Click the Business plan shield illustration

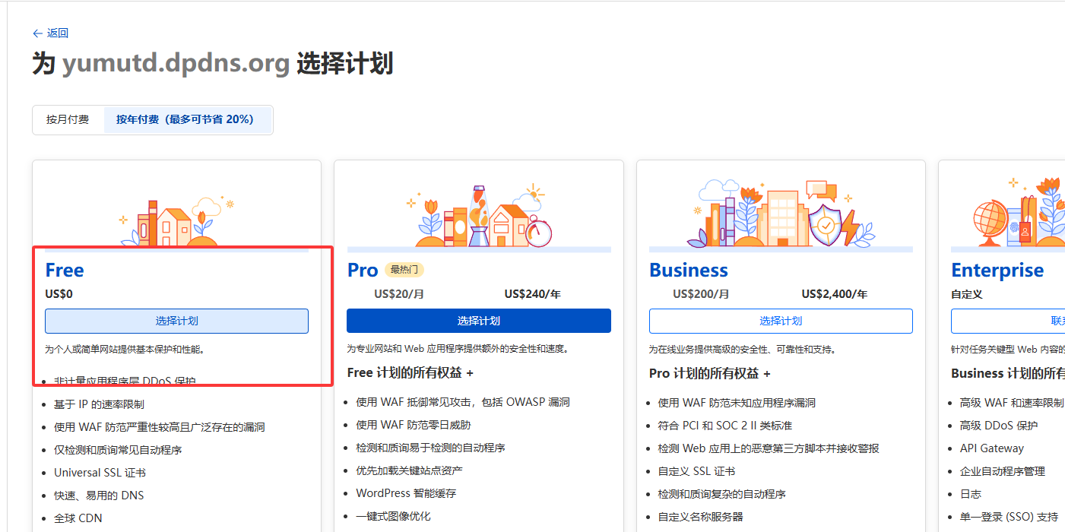825,226
